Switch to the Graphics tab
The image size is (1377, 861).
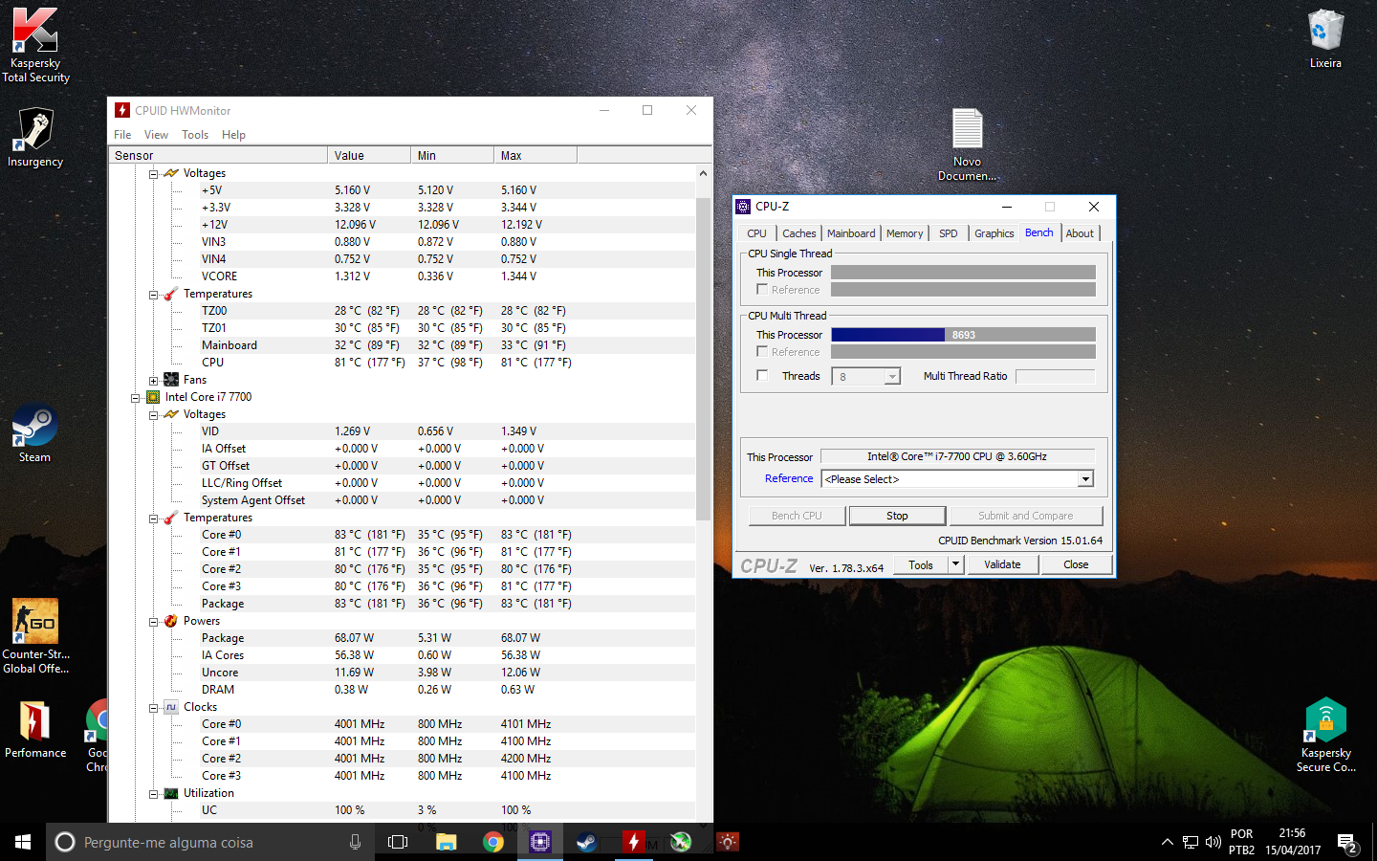point(994,233)
